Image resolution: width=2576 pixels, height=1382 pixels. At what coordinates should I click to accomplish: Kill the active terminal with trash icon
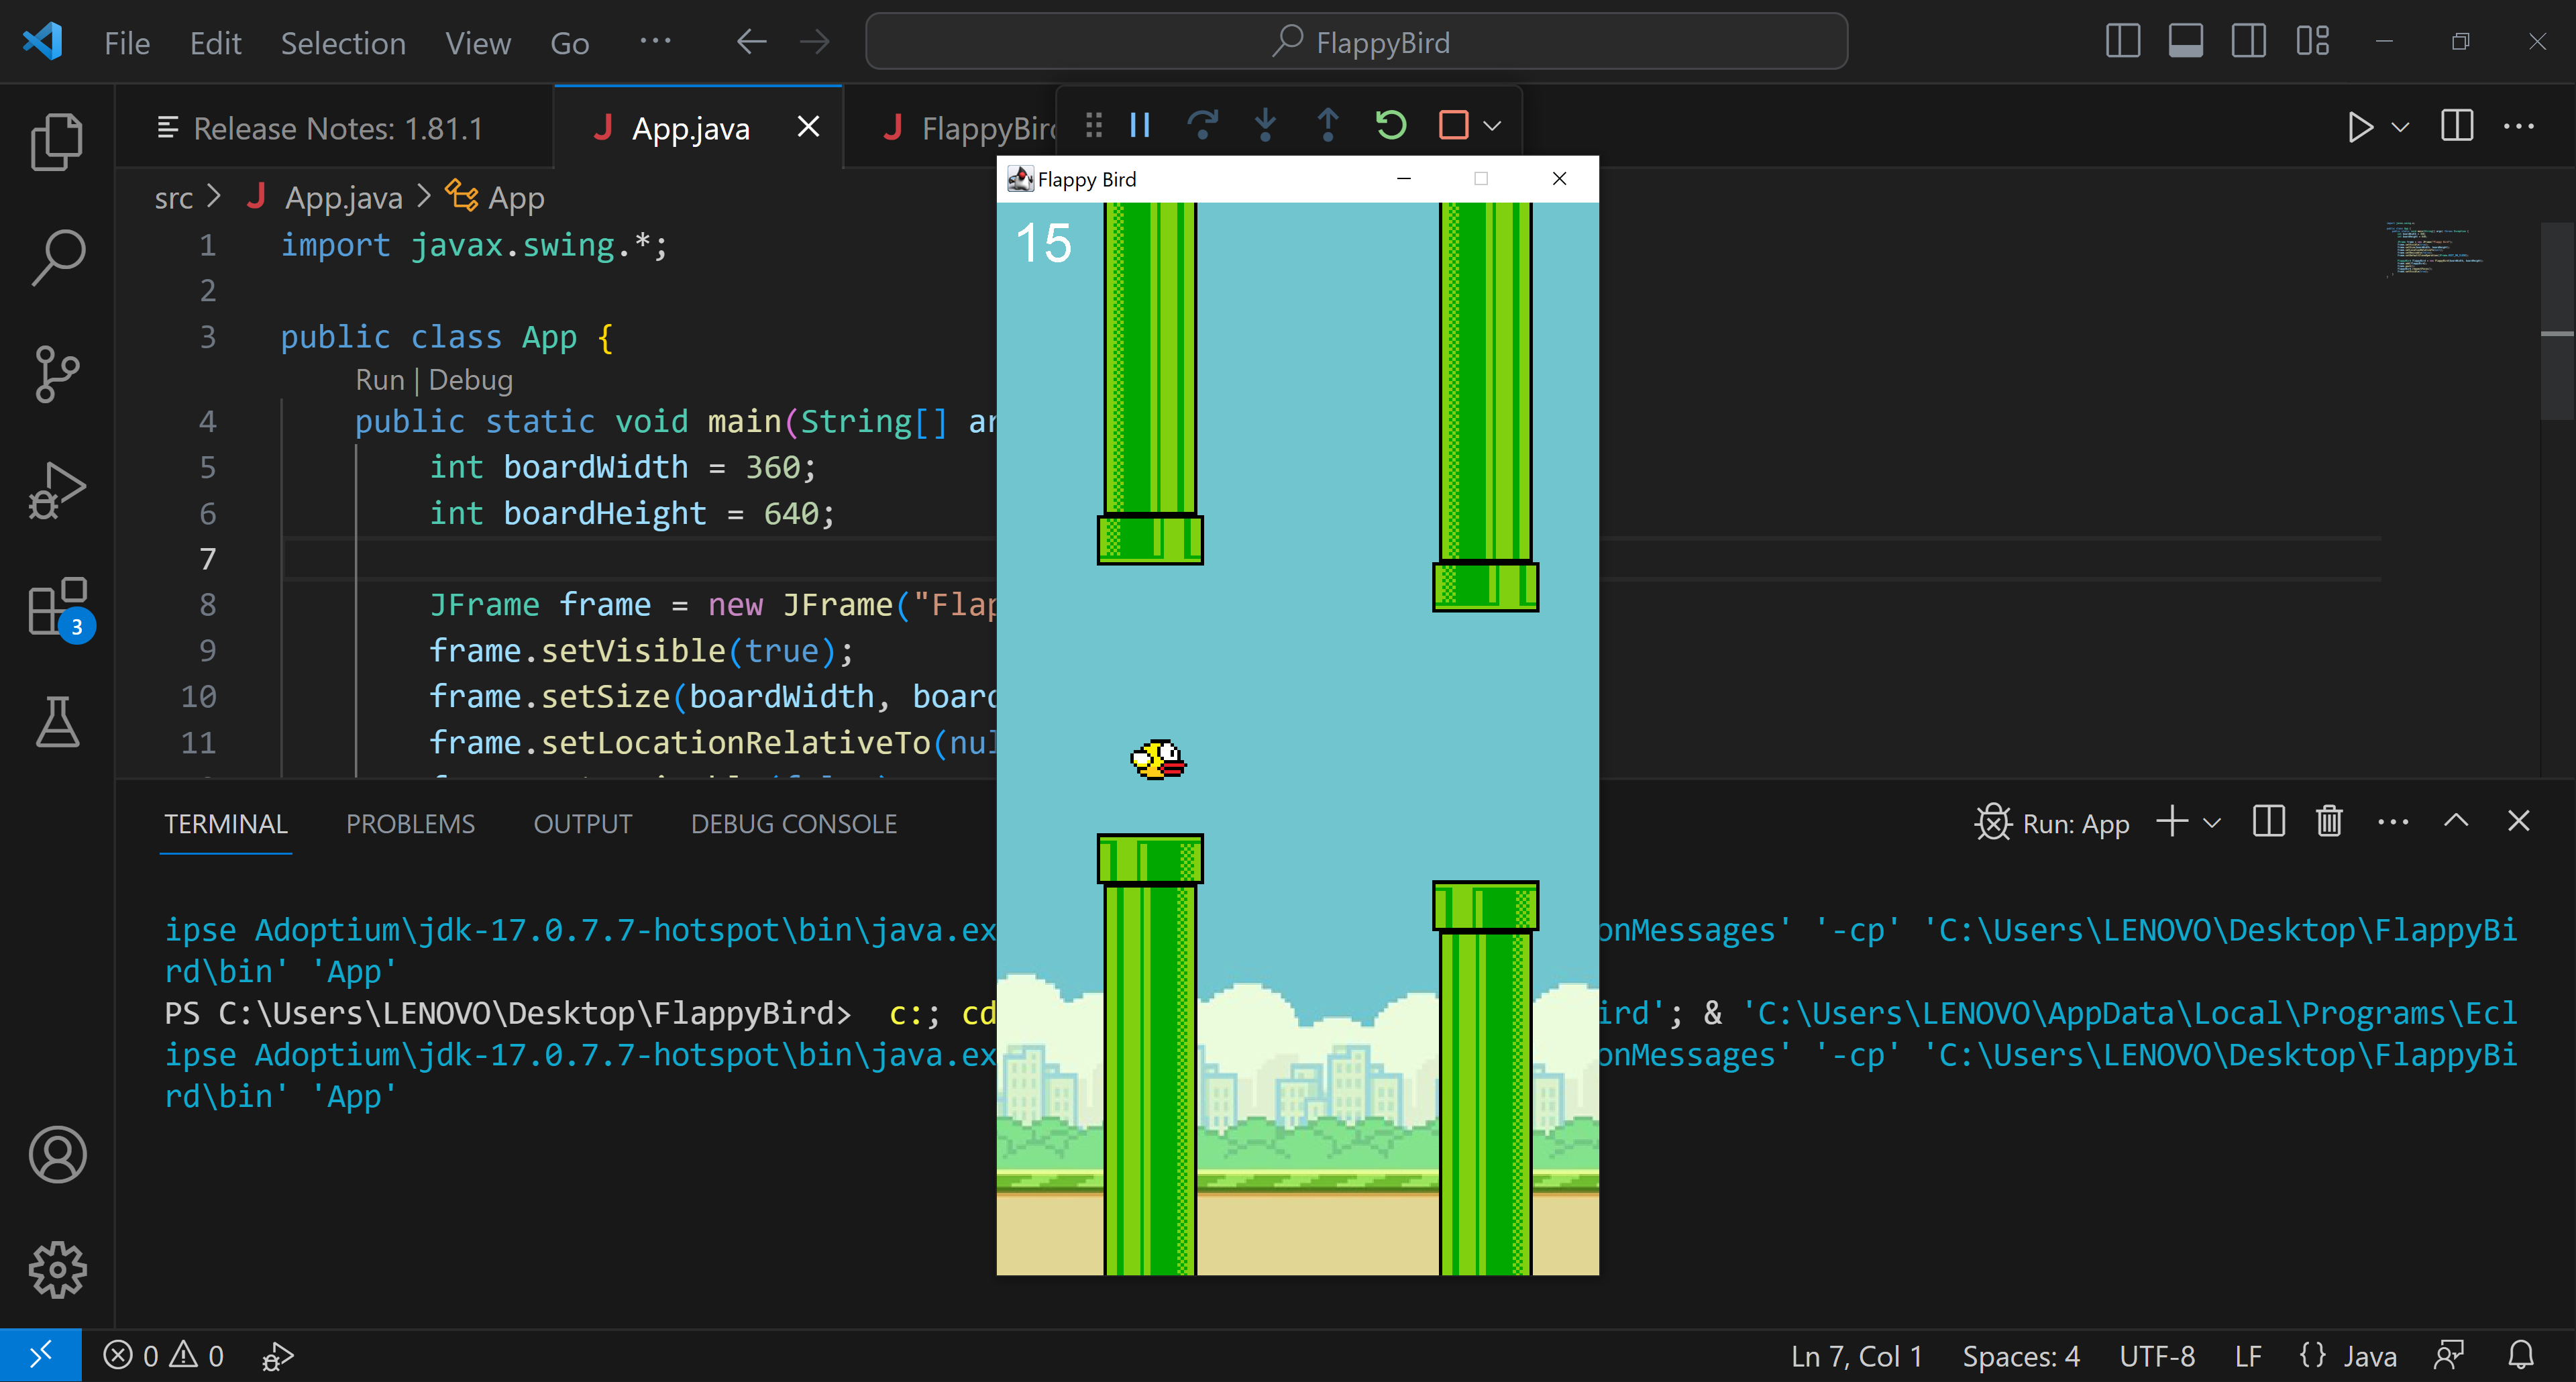coord(2329,821)
